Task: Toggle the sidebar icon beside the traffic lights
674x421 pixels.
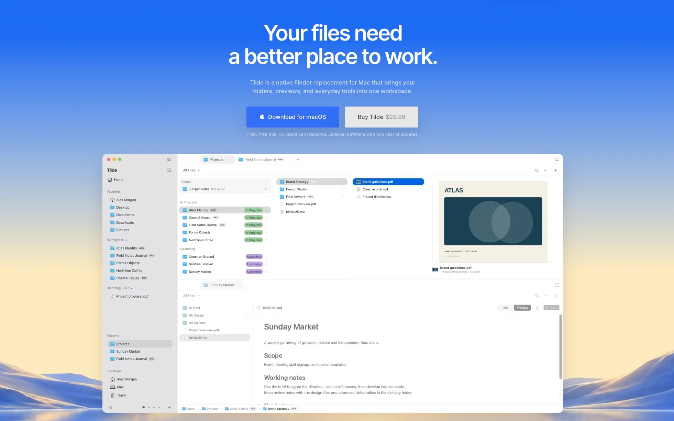Action: tap(169, 159)
